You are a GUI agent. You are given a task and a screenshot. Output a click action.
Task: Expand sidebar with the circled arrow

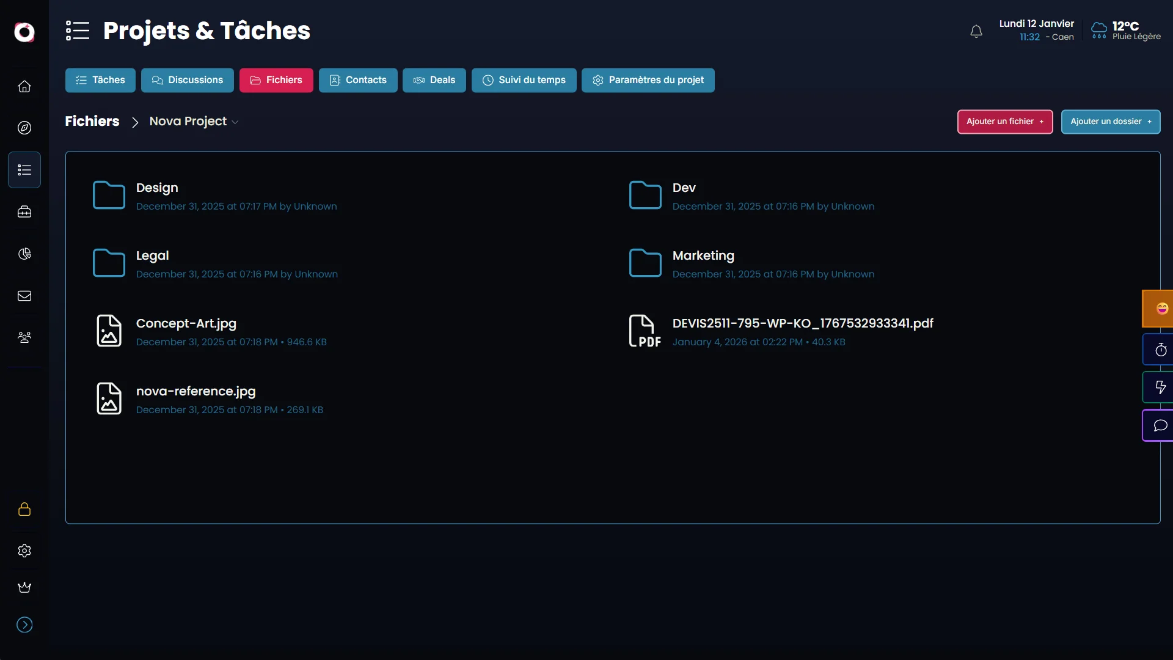(24, 625)
